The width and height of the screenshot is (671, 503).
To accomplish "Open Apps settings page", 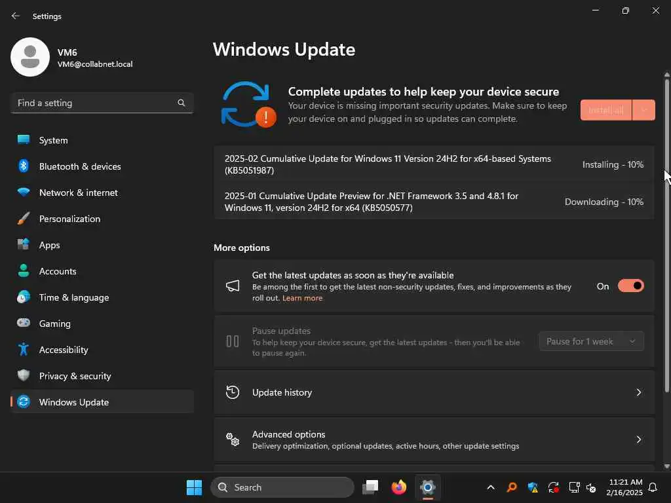I will click(102, 245).
